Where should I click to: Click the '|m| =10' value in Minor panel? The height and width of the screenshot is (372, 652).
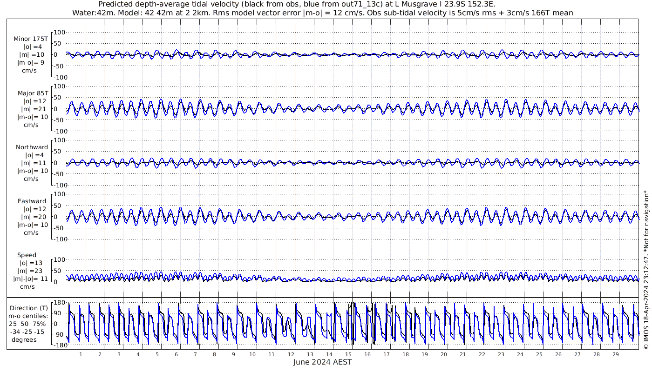(x=33, y=54)
